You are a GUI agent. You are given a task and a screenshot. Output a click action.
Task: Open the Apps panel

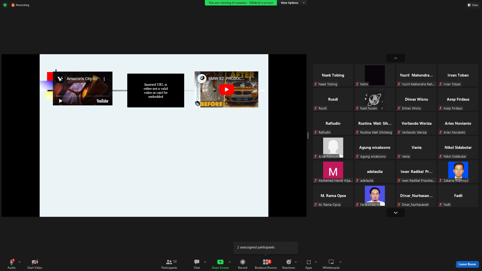click(309, 264)
